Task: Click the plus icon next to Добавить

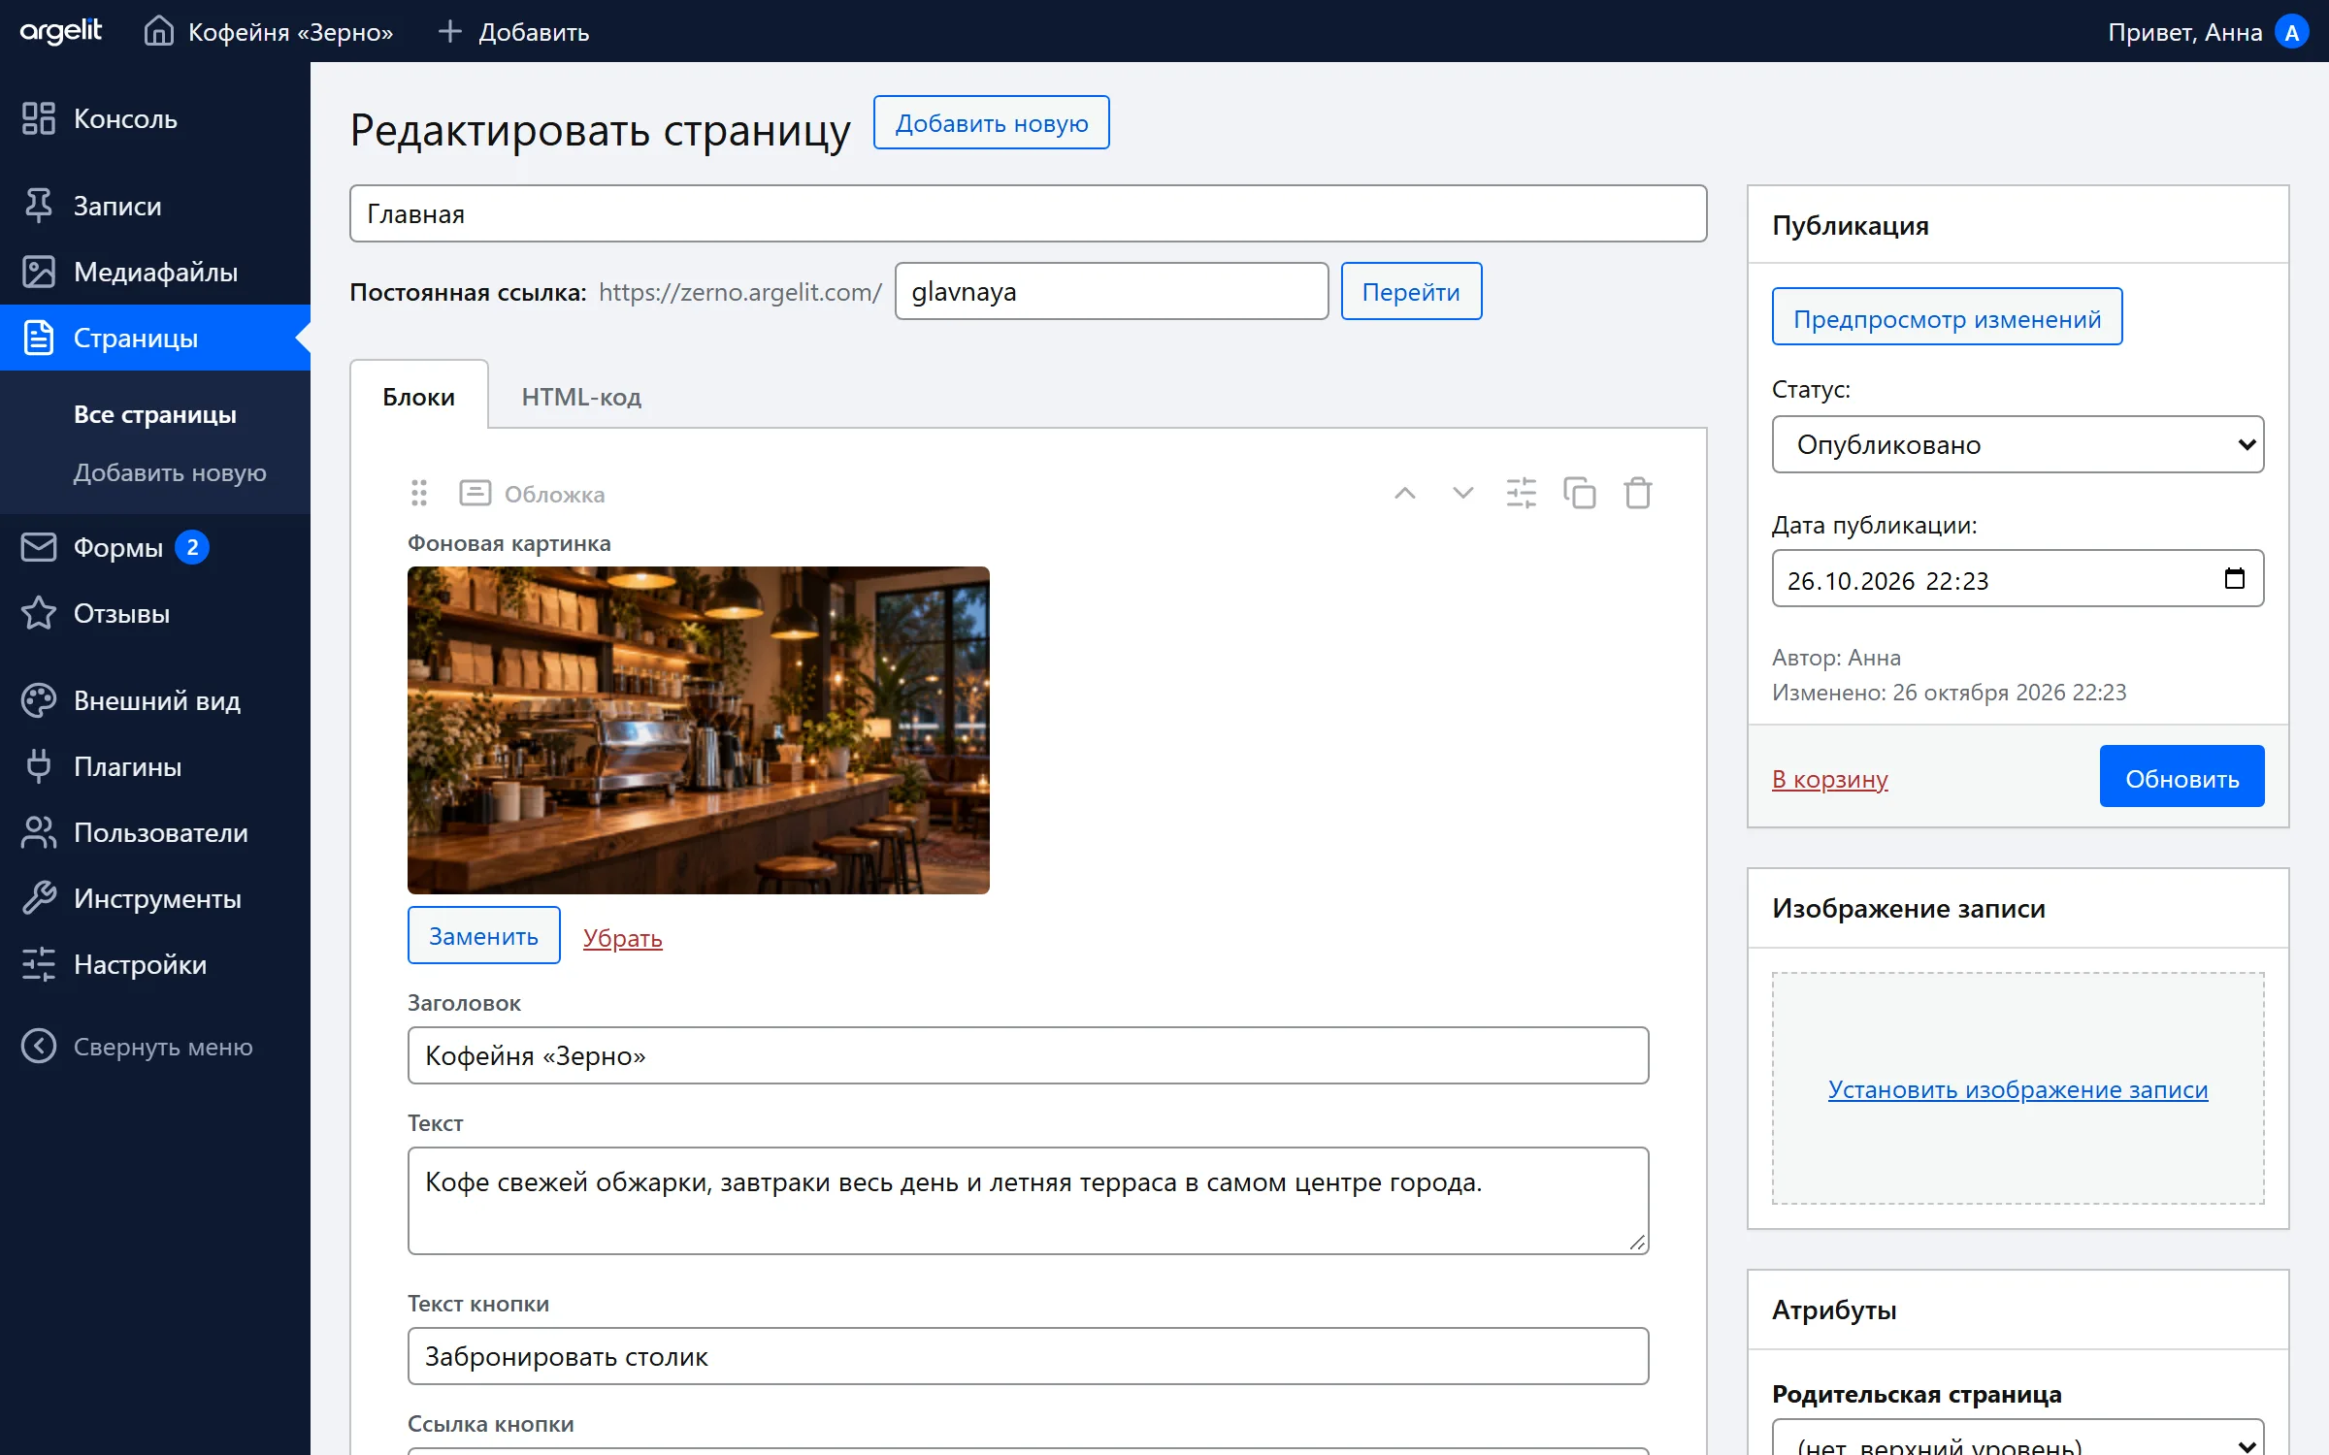Action: click(x=449, y=31)
